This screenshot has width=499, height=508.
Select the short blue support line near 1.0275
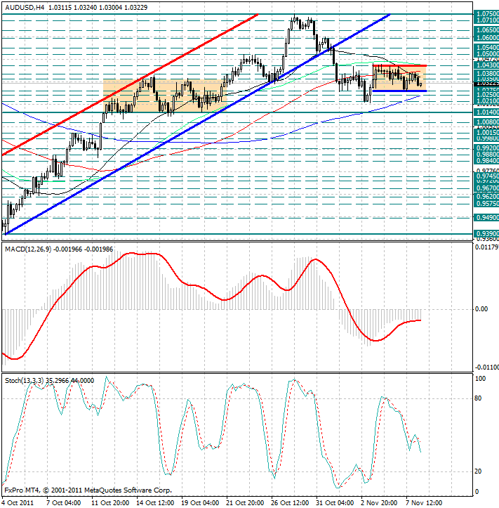tap(399, 91)
